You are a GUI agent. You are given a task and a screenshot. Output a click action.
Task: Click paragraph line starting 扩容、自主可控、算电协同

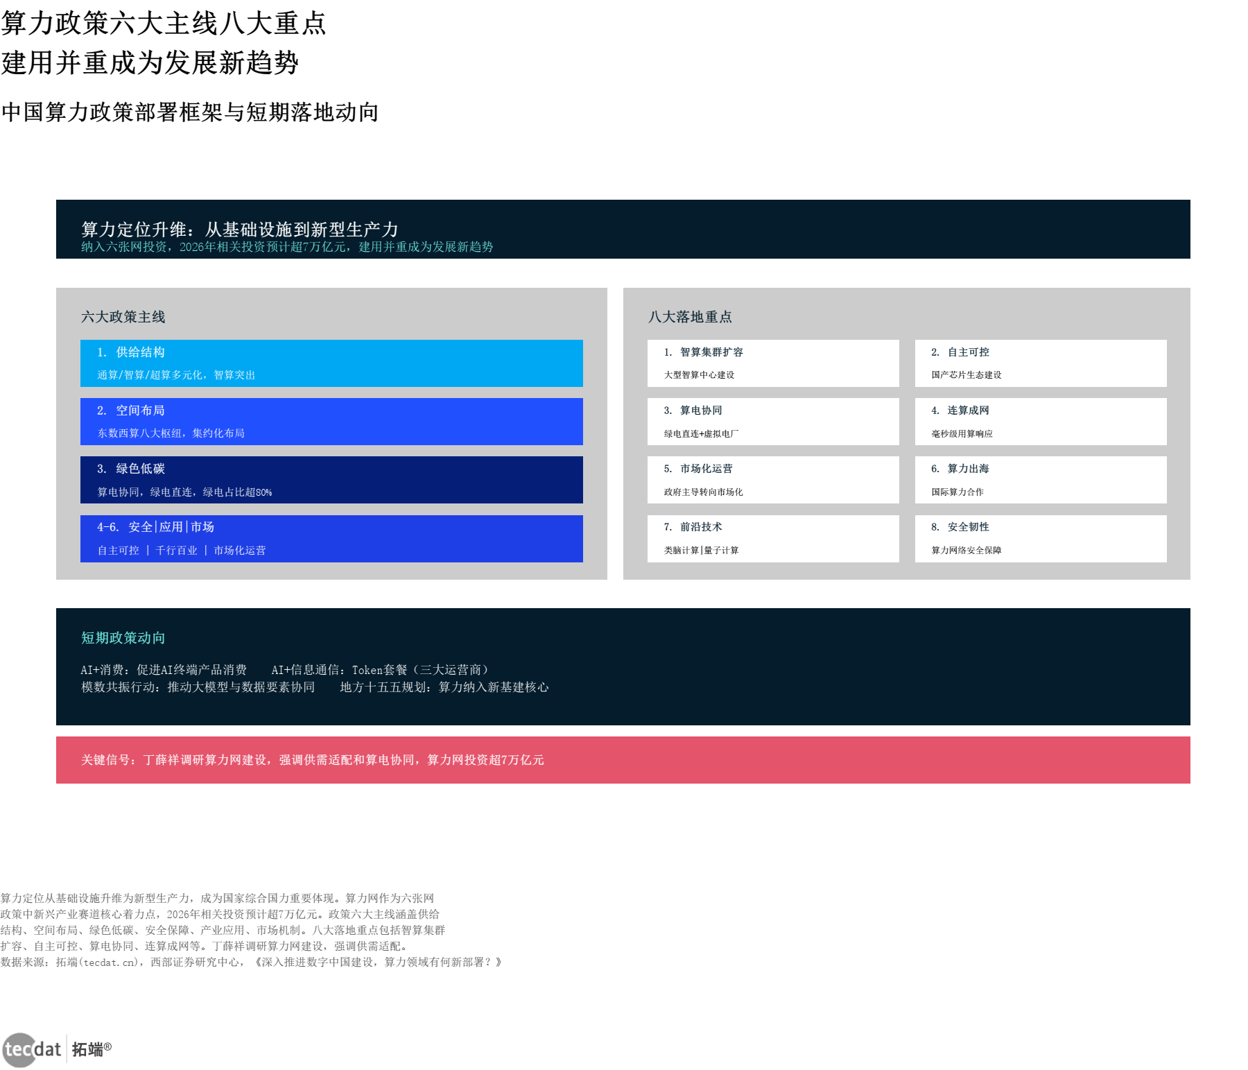coord(205,947)
